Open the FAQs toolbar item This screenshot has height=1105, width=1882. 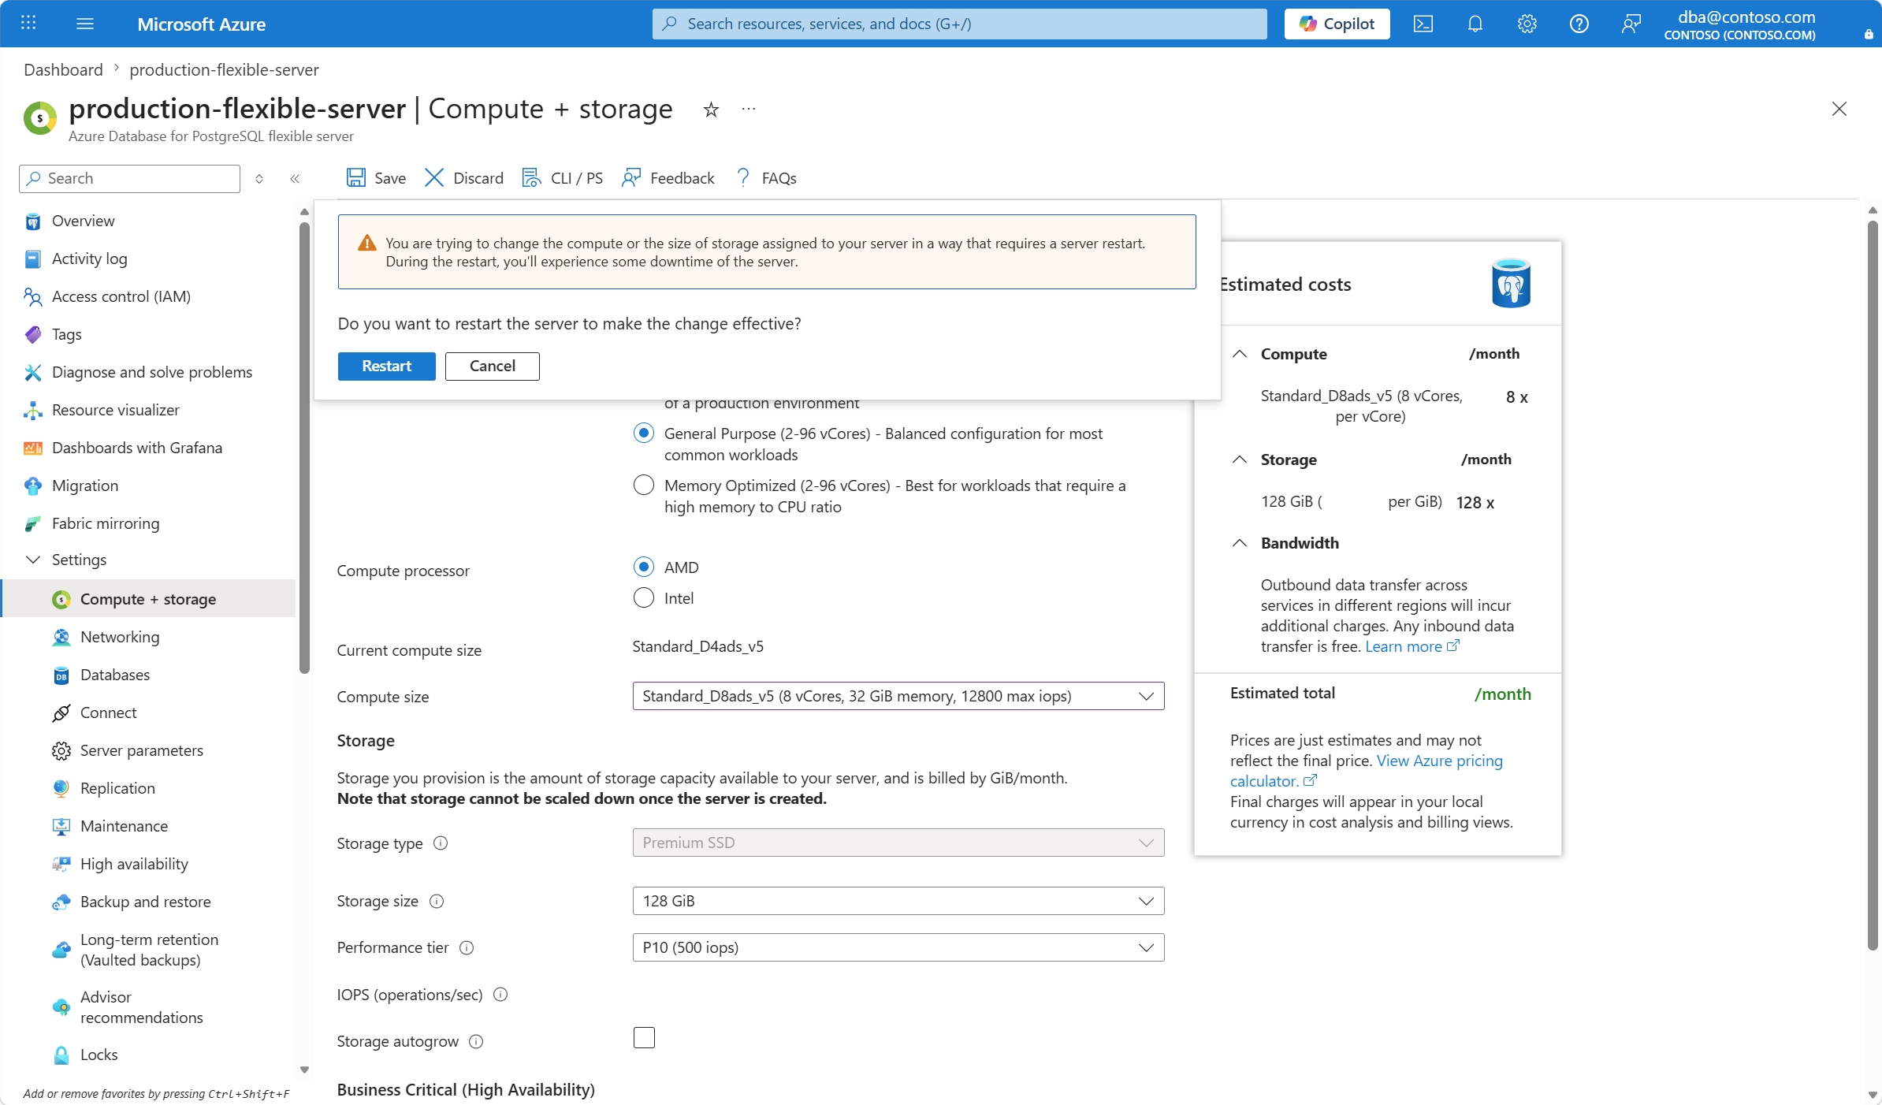coord(765,177)
